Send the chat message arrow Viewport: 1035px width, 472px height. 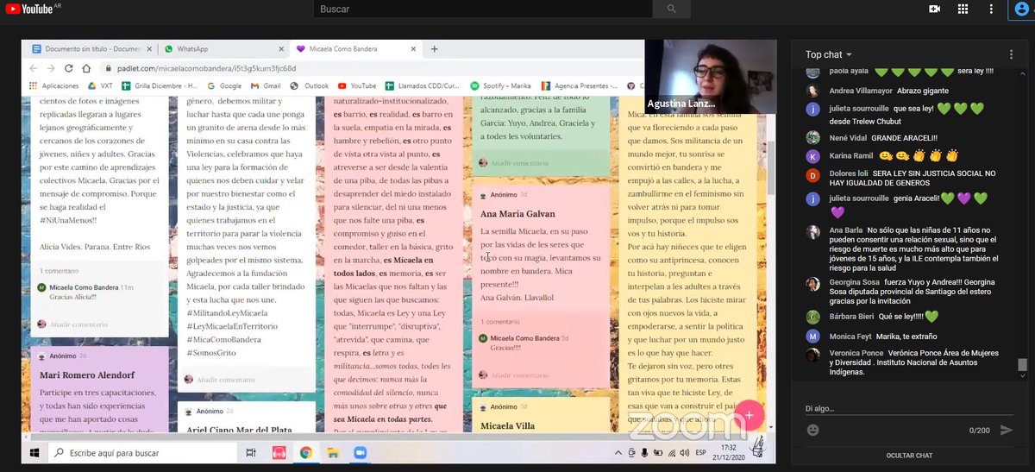pyautogui.click(x=1006, y=430)
